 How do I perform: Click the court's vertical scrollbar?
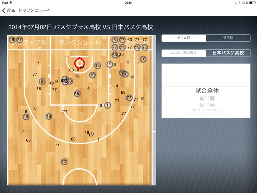click(154, 110)
